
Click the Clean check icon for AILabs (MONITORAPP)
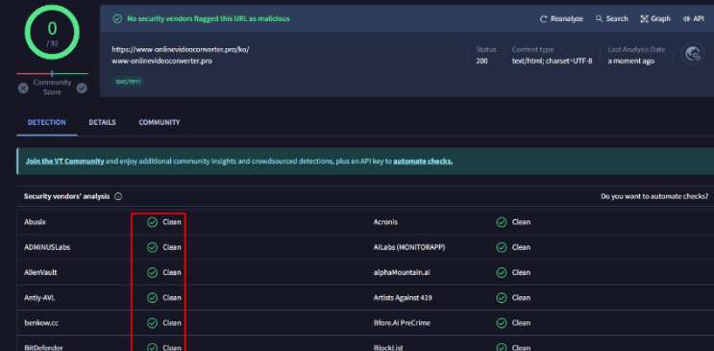502,247
